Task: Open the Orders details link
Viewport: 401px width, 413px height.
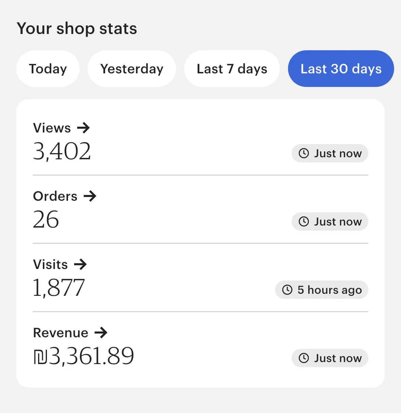Action: tap(55, 196)
